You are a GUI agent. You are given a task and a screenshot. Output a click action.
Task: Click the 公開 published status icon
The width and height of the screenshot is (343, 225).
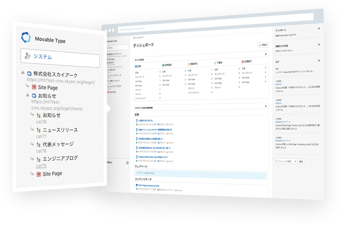tap(136, 66)
